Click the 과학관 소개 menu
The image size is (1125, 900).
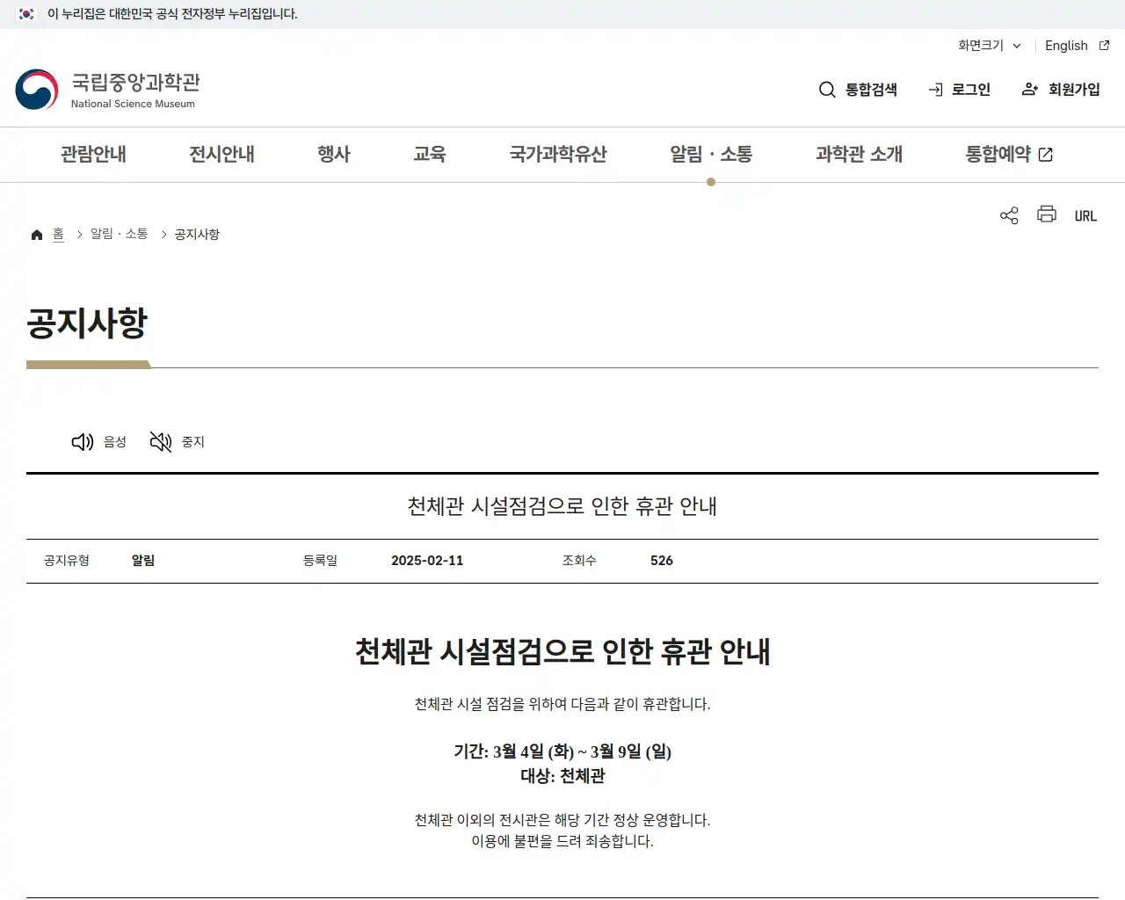[859, 154]
